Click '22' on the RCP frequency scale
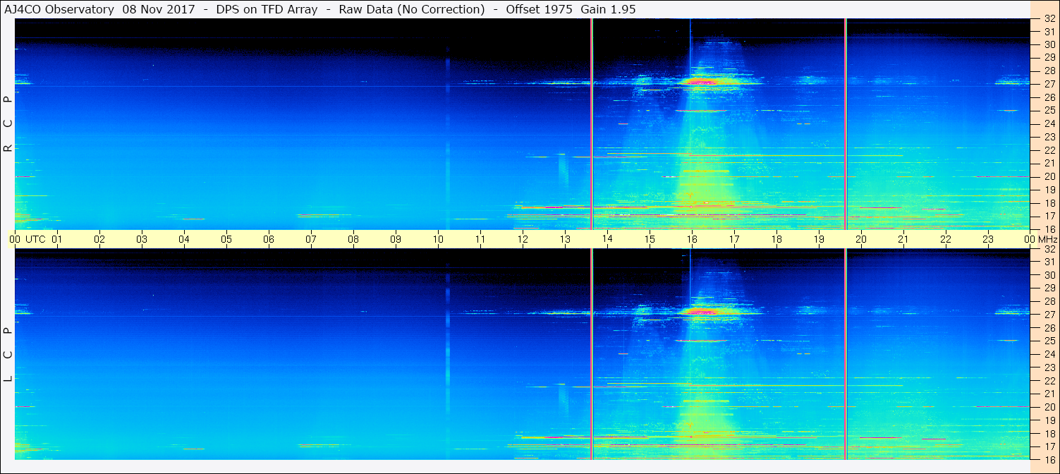 pyautogui.click(x=1049, y=150)
